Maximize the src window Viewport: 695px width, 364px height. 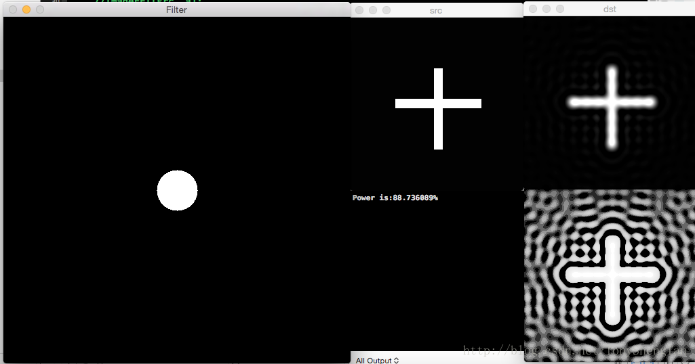pyautogui.click(x=386, y=10)
